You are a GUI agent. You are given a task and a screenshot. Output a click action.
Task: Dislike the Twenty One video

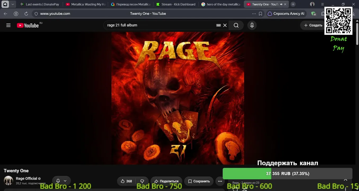point(142,181)
